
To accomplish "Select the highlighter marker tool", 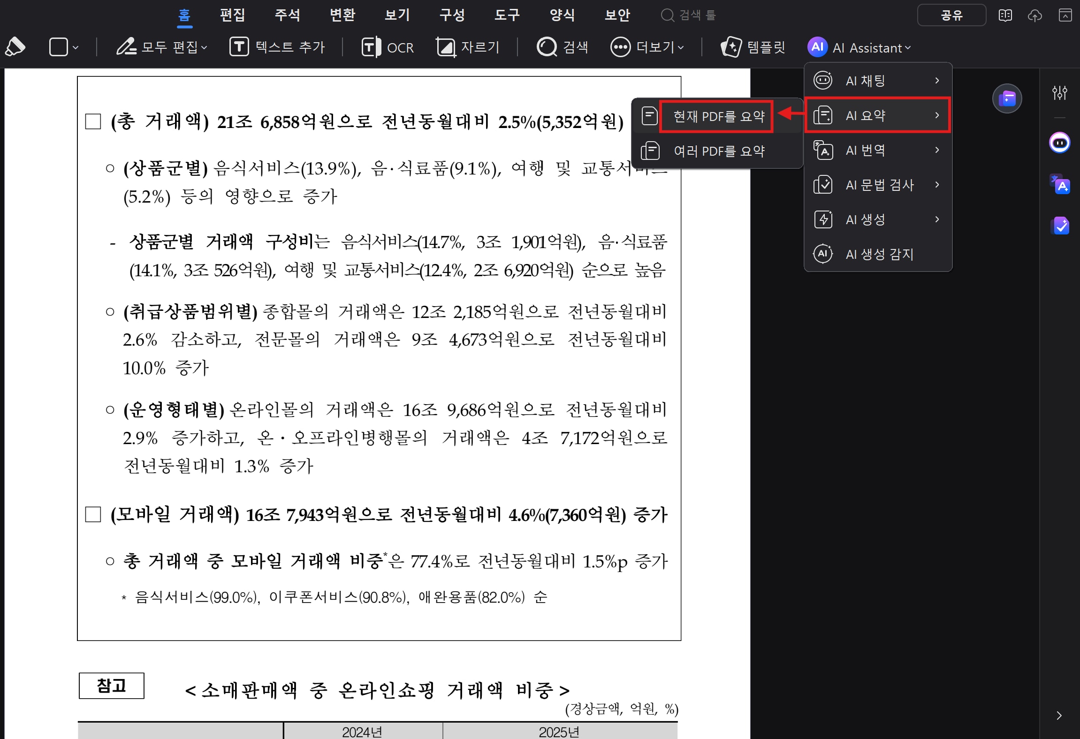I will [x=15, y=47].
